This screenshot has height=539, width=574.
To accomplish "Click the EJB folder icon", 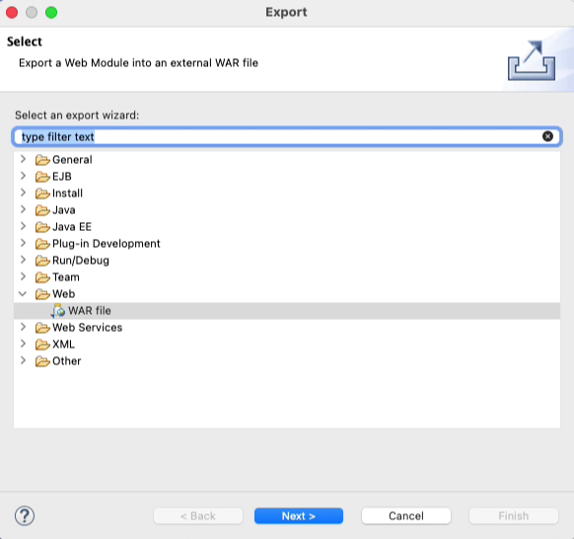I will 42,177.
